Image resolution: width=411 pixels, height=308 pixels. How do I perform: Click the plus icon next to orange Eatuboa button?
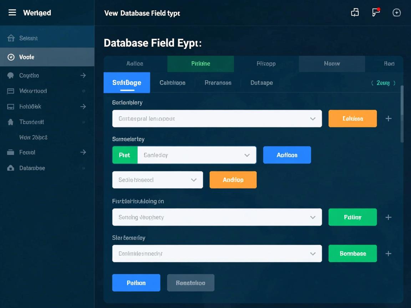[x=389, y=119]
